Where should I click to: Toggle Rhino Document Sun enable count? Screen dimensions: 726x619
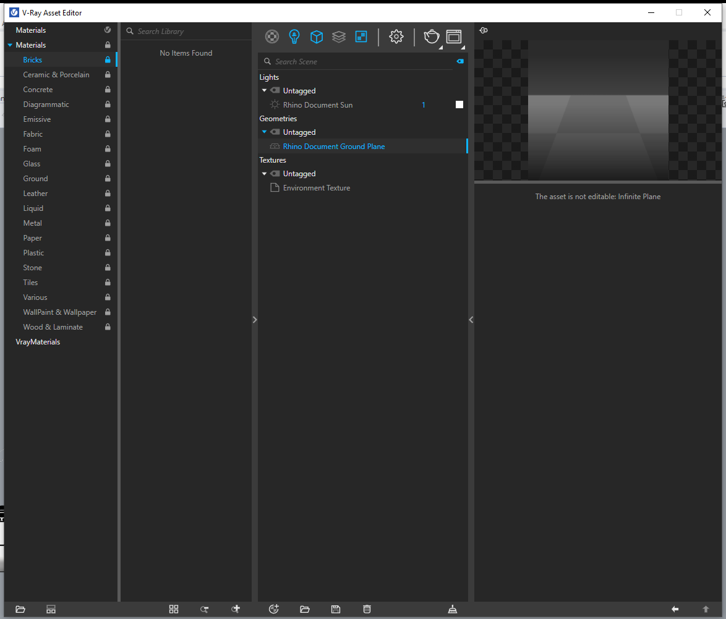point(423,105)
